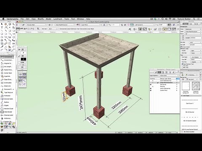Open the Left Isometric view dropdown
The image size is (202, 151).
[144, 25]
